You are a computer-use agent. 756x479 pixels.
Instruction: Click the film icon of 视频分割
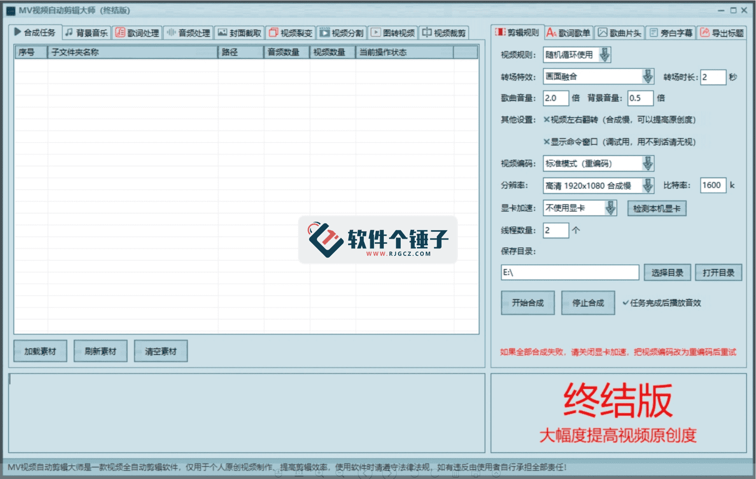point(324,32)
